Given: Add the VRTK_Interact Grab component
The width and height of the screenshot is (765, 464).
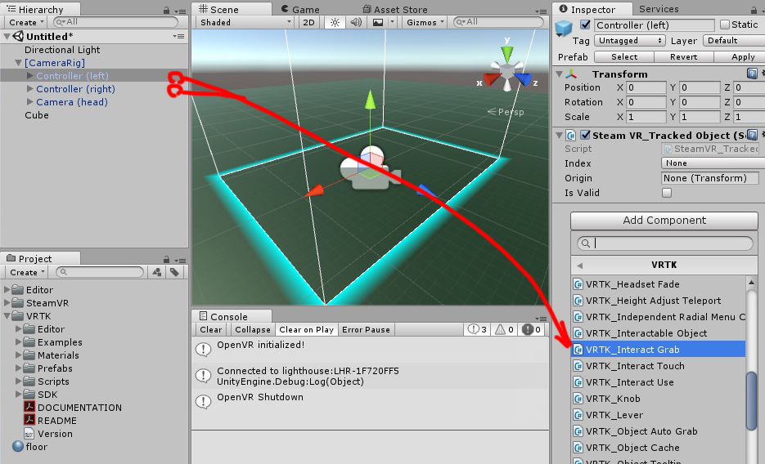Looking at the screenshot, I should [x=658, y=350].
